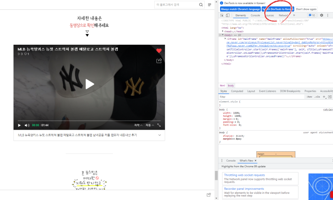
Task: Select the Properties pane tab
Action: [x=310, y=91]
